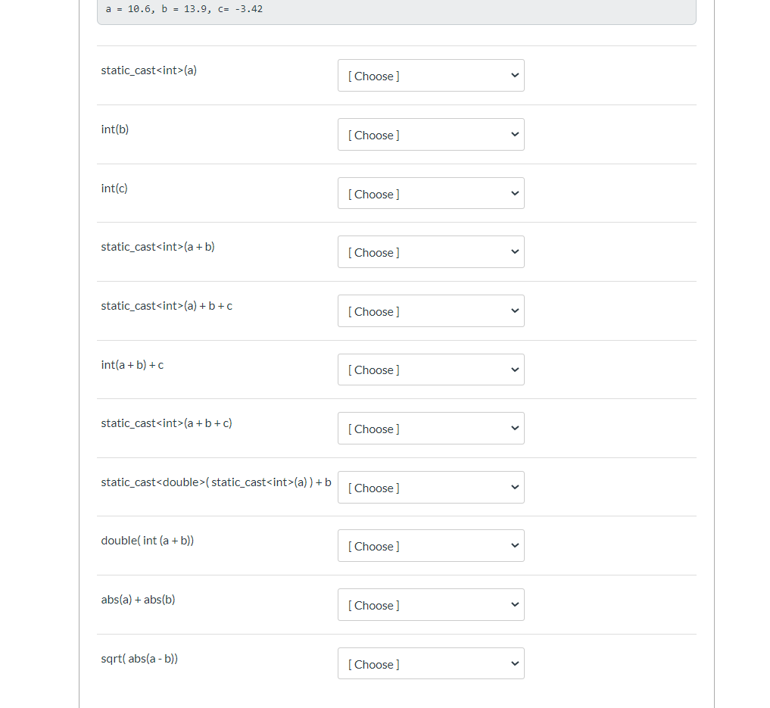Open the dropdown for static_cast<int>(a) + b + c
Image resolution: width=770 pixels, height=708 pixels.
point(431,310)
